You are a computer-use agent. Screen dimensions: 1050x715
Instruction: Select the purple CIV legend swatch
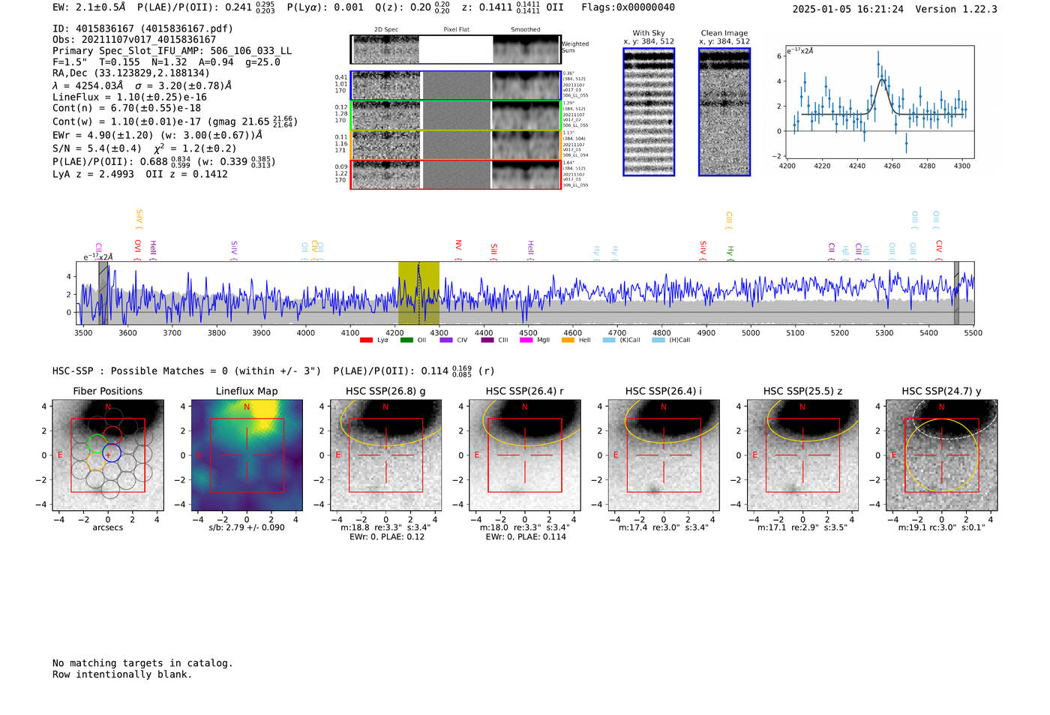pyautogui.click(x=446, y=340)
